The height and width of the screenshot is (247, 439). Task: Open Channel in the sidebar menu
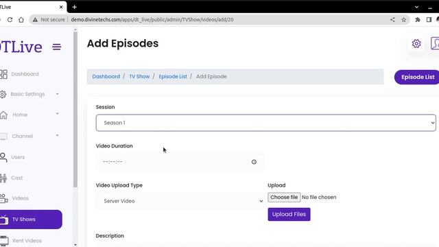[x=23, y=136]
